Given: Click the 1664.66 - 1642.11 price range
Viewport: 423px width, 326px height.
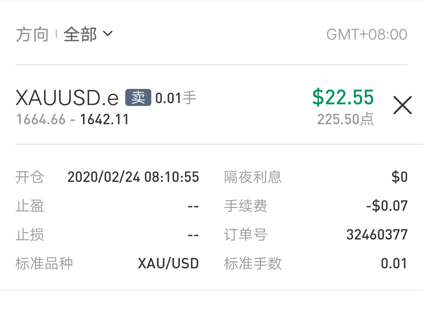Looking at the screenshot, I should (x=72, y=119).
